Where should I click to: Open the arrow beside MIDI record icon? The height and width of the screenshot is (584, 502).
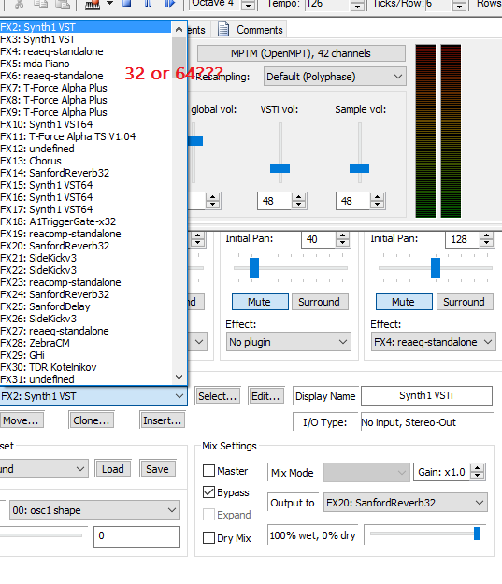tap(109, 3)
